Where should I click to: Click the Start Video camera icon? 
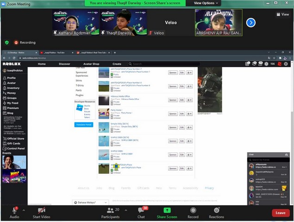click(x=41, y=210)
